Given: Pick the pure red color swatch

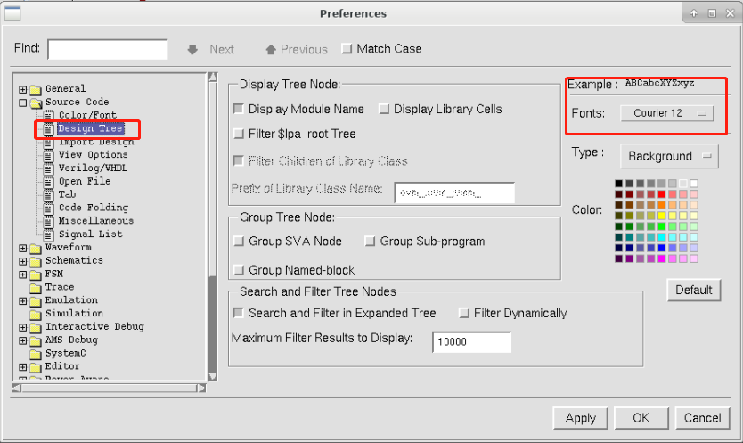Looking at the screenshot, I should (662, 194).
